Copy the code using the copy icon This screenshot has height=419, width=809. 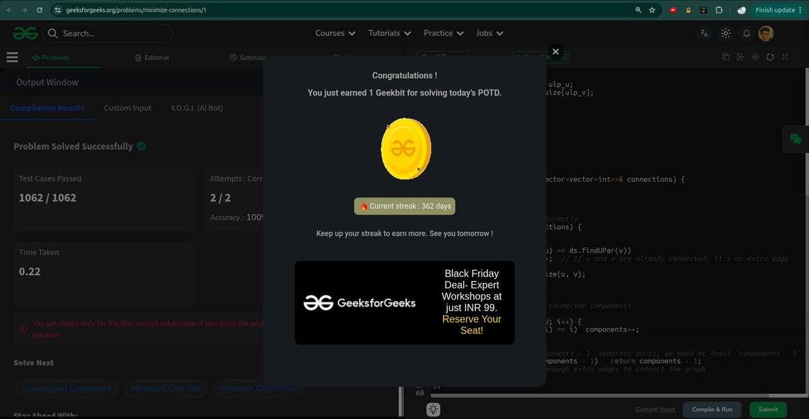[x=726, y=57]
